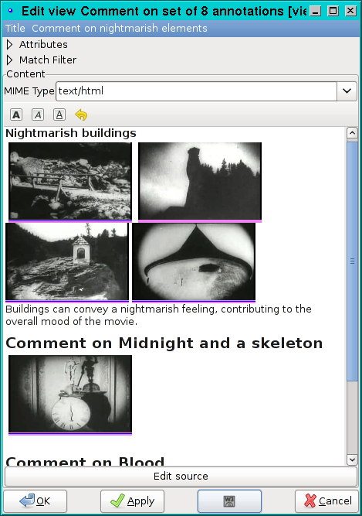Apply underline formatting with the underlined A icon

(x=59, y=114)
